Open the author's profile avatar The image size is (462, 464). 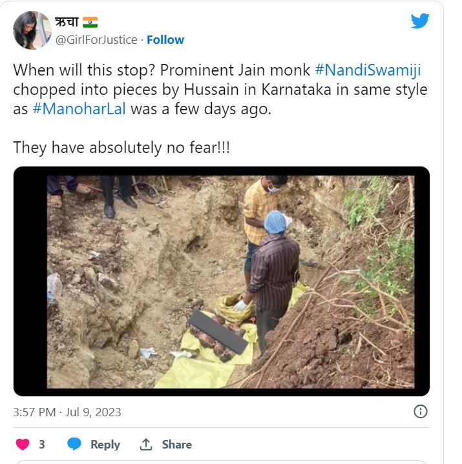32,30
